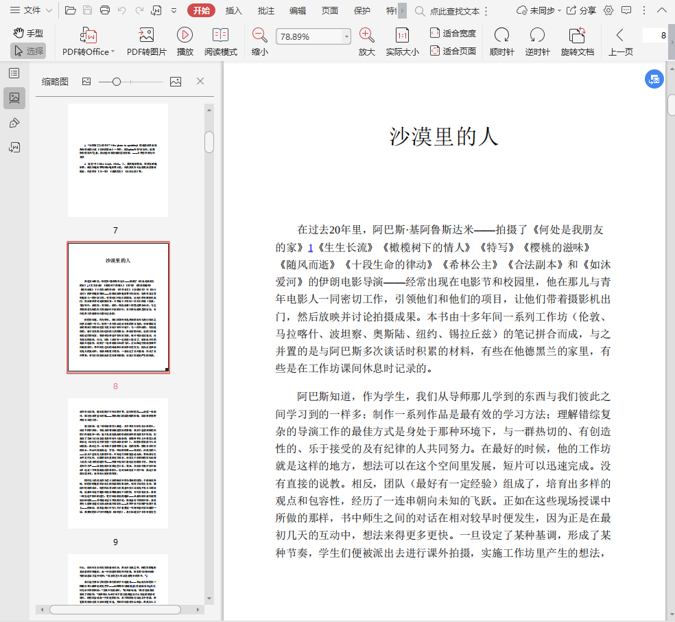Expand hidden ribbon tabs chevron after 保护

[402, 10]
